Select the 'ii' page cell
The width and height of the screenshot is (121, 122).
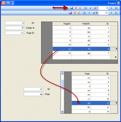81,86
